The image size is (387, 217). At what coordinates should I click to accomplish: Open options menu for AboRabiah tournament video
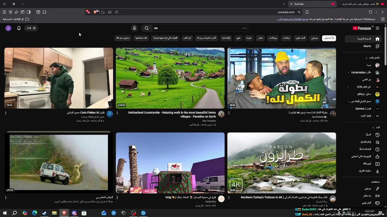coord(229,113)
